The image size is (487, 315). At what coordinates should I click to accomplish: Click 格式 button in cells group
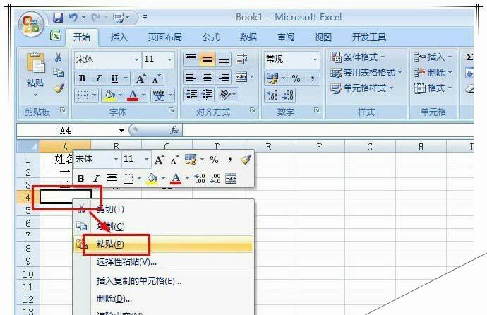(x=433, y=88)
